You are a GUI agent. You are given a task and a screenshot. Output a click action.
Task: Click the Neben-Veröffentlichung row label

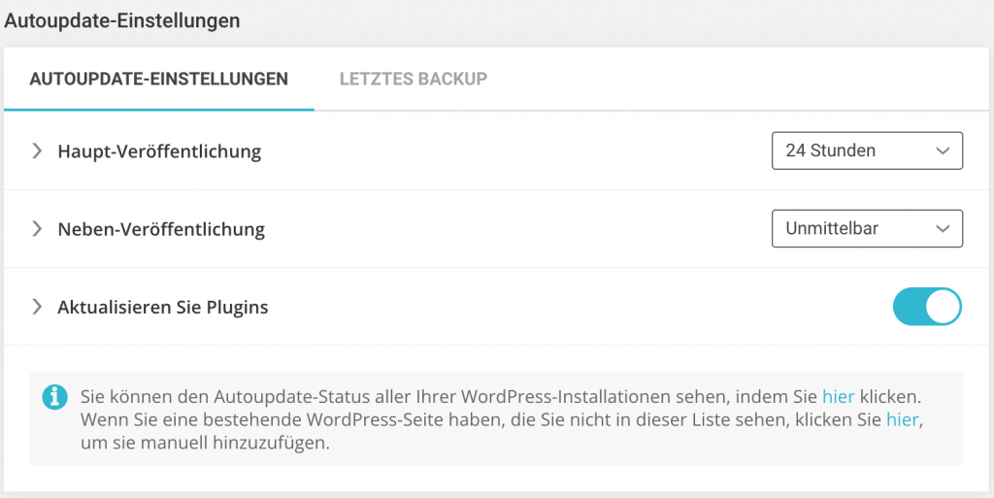point(161,229)
